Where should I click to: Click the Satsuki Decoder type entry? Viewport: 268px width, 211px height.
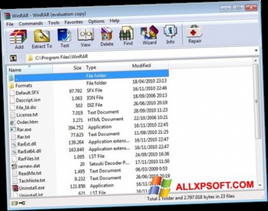pyautogui.click(x=109, y=163)
